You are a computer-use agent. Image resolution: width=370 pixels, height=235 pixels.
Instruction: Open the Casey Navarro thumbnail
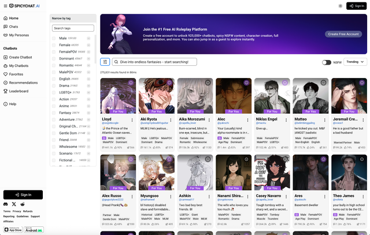pyautogui.click(x=272, y=173)
